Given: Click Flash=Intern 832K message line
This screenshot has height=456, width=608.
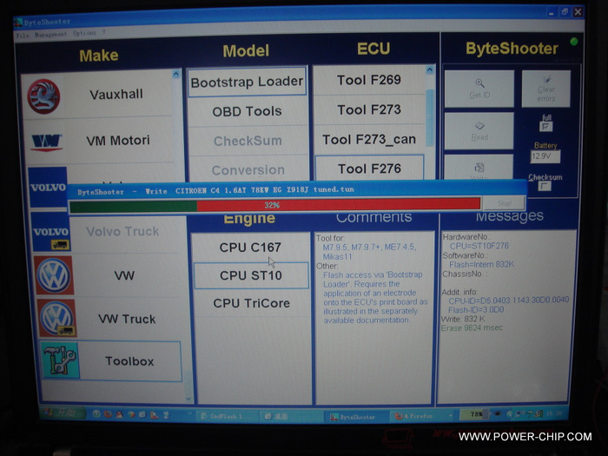Looking at the screenshot, I should pos(481,264).
